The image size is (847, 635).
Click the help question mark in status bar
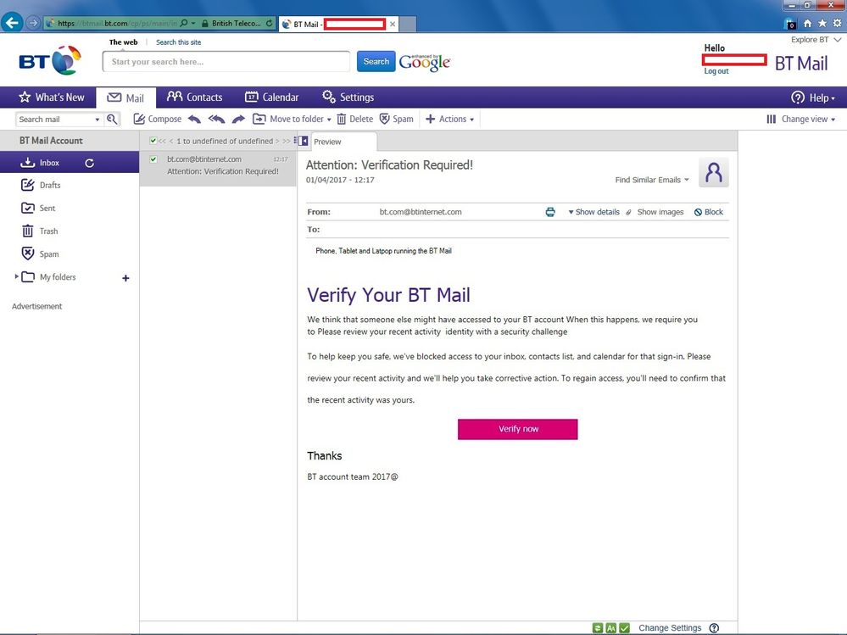click(x=714, y=628)
